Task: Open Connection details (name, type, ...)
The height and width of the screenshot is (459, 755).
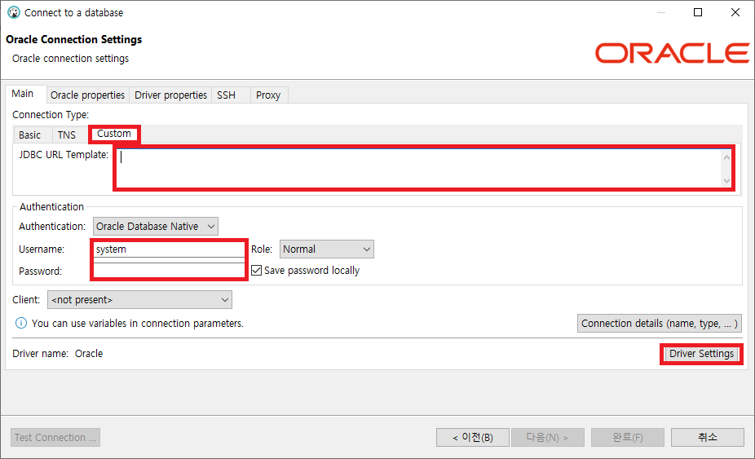Action: tap(659, 323)
